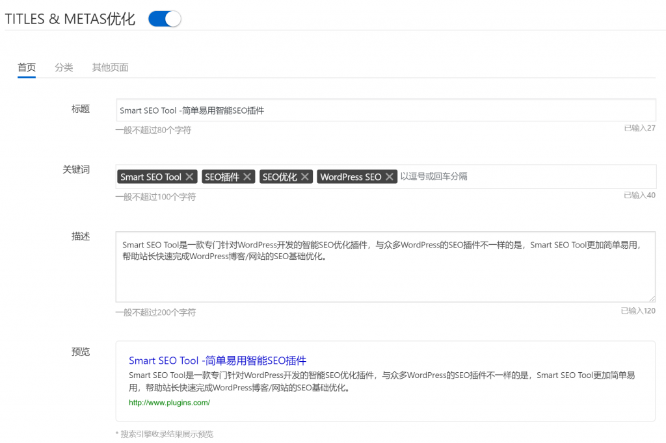
Task: Open the 其他页面 tab
Action: click(110, 67)
